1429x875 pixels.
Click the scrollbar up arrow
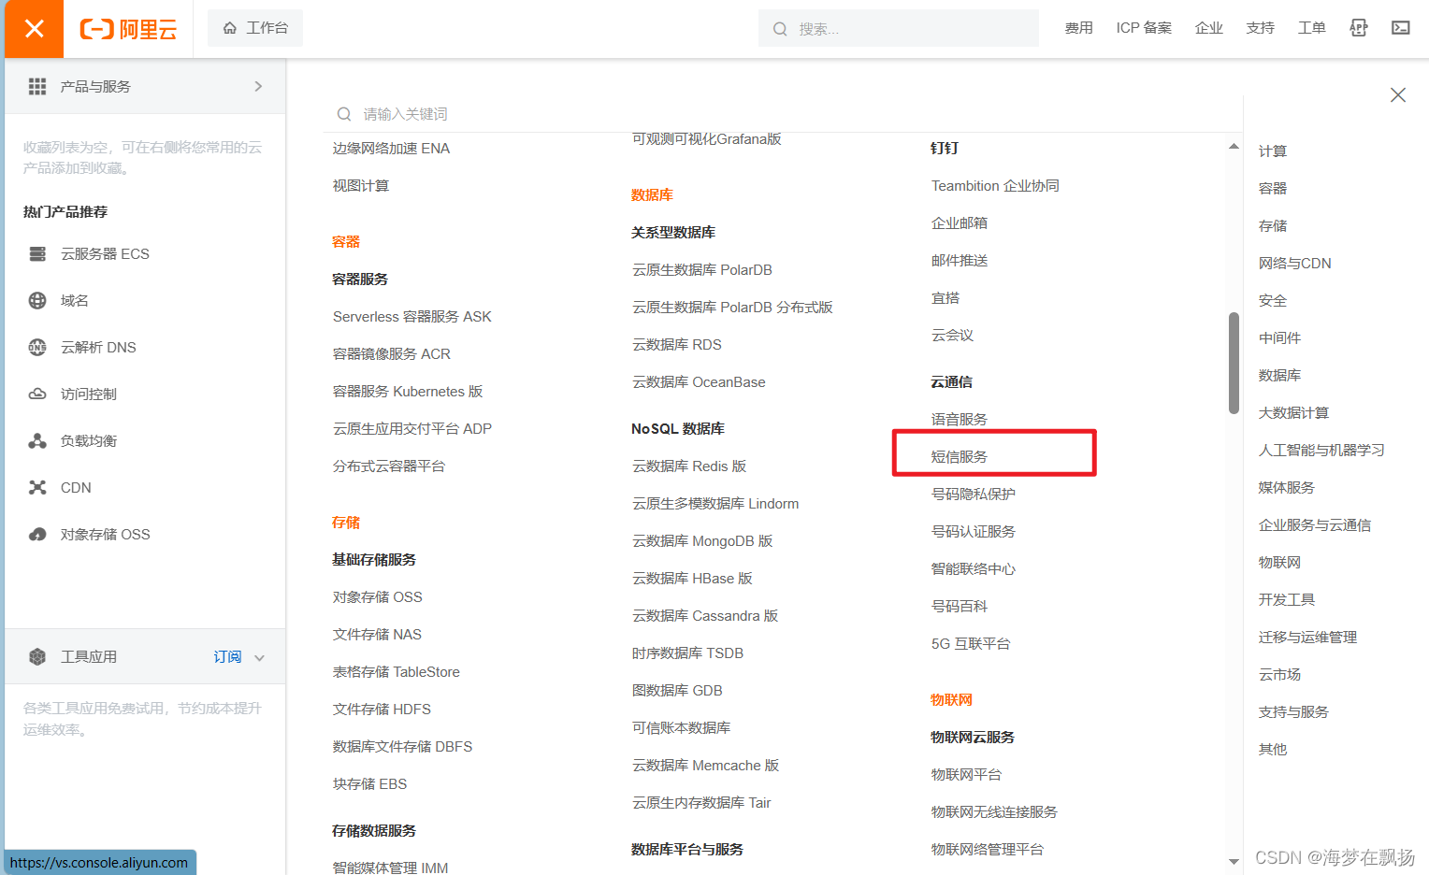[1234, 147]
